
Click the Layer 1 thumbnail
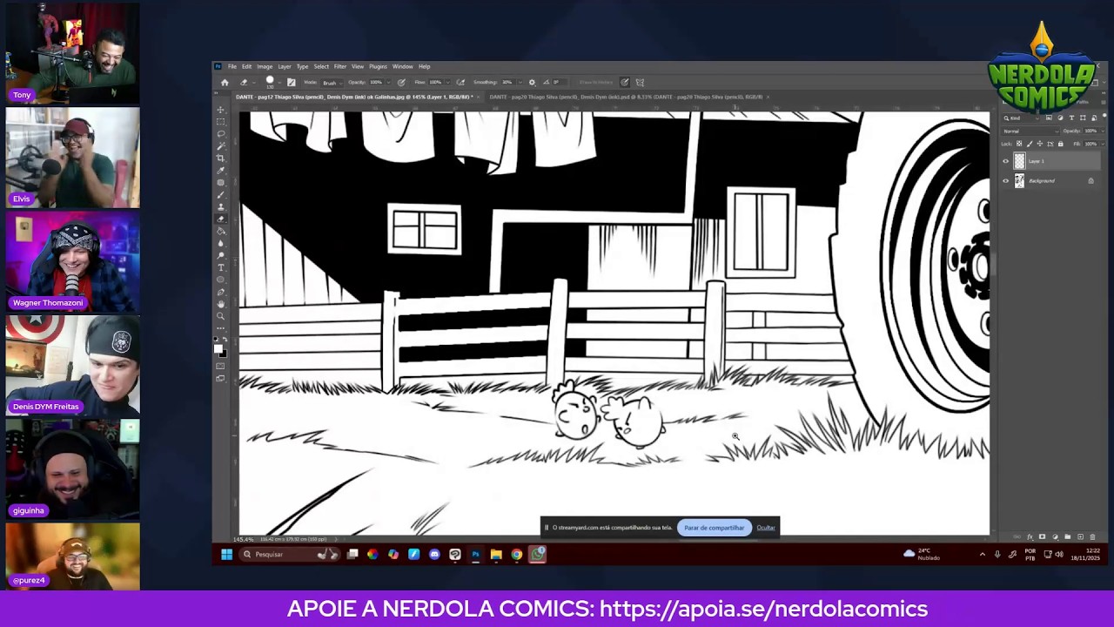coord(1020,161)
